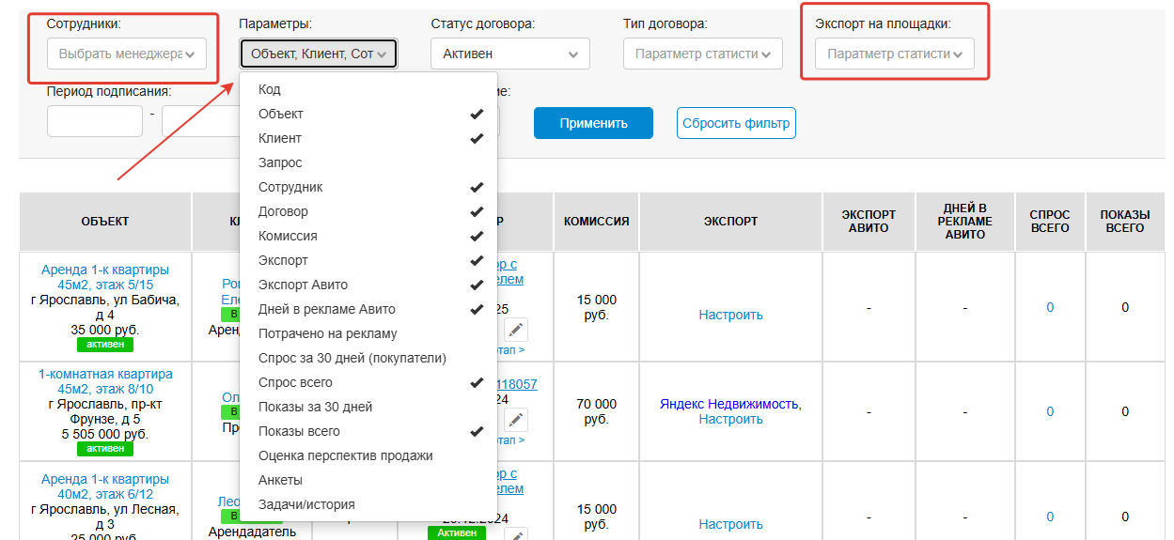The height and width of the screenshot is (540, 1174).
Task: Expand the Экспорт на площадки dropdown
Action: pos(894,54)
